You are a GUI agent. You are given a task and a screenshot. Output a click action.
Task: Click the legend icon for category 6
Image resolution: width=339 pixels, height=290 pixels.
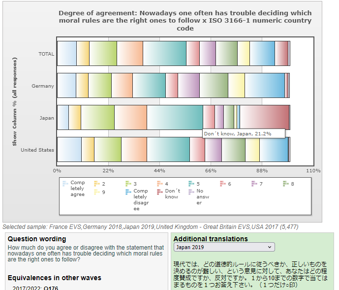(223, 184)
